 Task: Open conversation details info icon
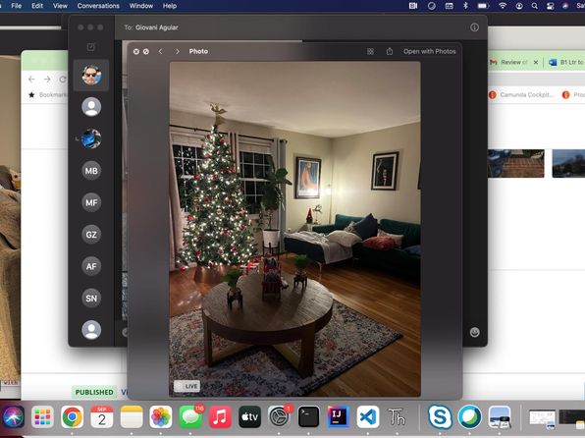(474, 27)
